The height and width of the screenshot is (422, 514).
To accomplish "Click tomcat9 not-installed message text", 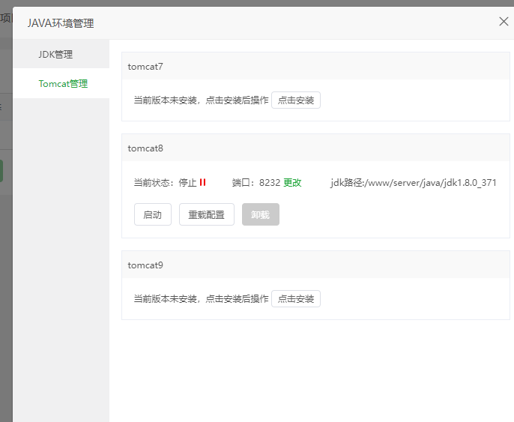I will pos(201,299).
